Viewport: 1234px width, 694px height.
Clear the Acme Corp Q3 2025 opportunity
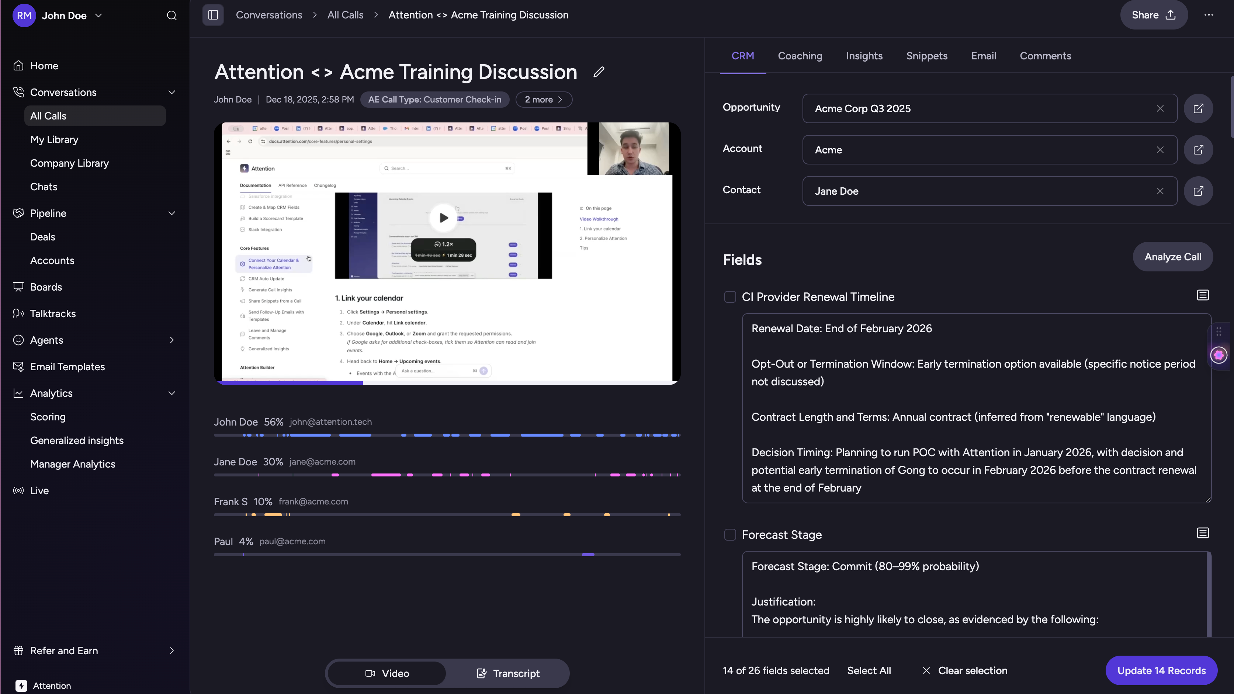1160,109
